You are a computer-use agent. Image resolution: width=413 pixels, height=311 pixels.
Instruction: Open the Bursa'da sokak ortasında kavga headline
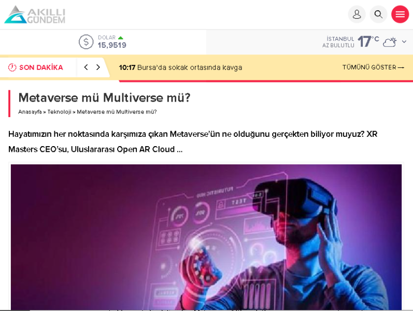[189, 67]
